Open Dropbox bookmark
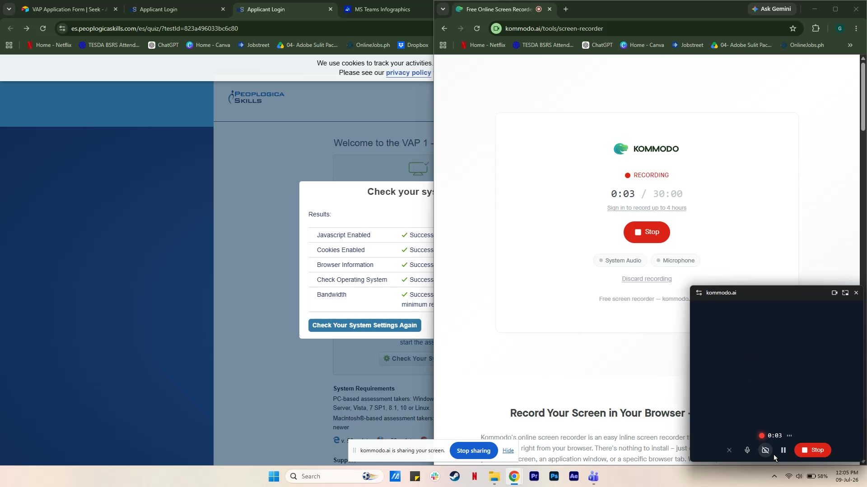Image resolution: width=867 pixels, height=487 pixels. tap(413, 45)
